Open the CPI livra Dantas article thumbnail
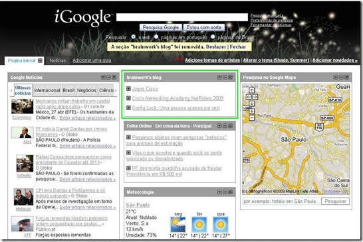The width and height of the screenshot is (363, 242). pos(23,197)
